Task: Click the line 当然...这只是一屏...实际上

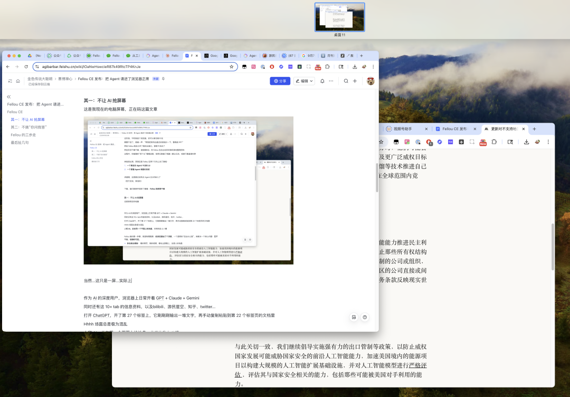Action: [x=108, y=281]
